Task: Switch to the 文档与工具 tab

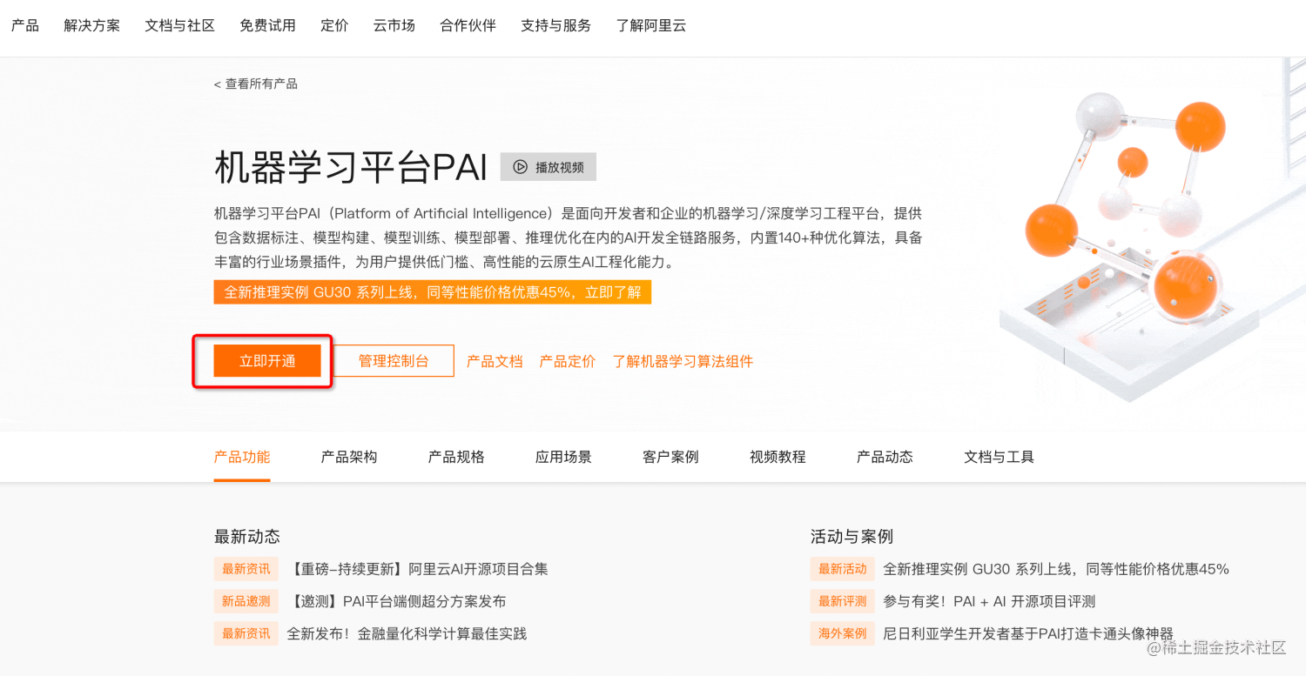Action: [x=999, y=457]
